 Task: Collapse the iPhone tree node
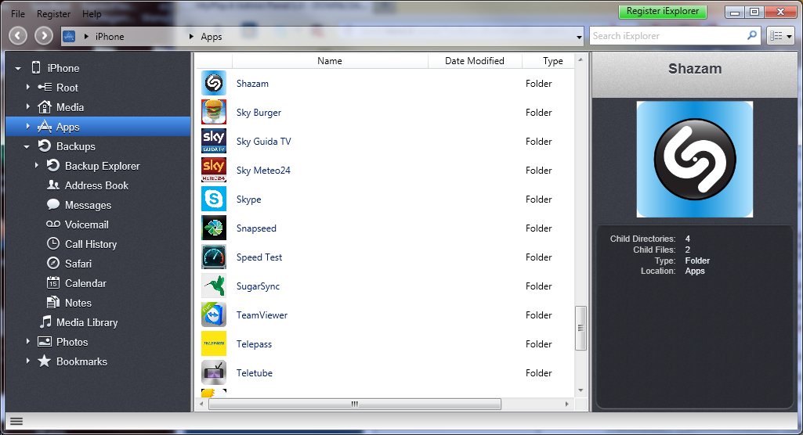(x=18, y=69)
